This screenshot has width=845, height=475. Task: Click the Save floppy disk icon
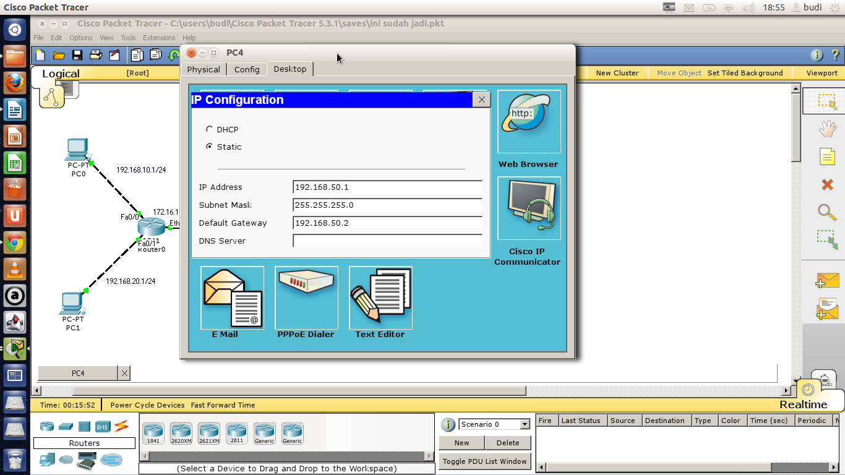tap(77, 55)
